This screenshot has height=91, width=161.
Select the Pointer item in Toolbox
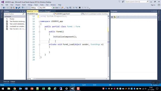12,19
